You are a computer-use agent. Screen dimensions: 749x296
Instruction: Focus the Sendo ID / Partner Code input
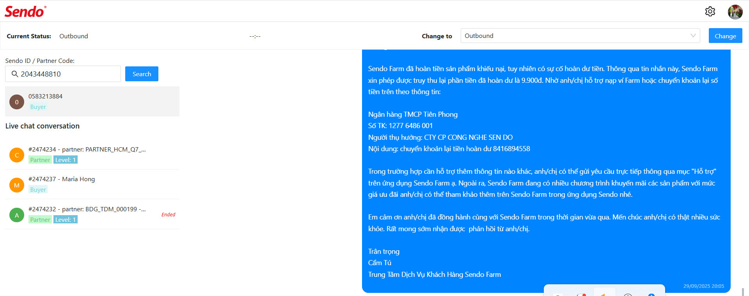pyautogui.click(x=63, y=74)
